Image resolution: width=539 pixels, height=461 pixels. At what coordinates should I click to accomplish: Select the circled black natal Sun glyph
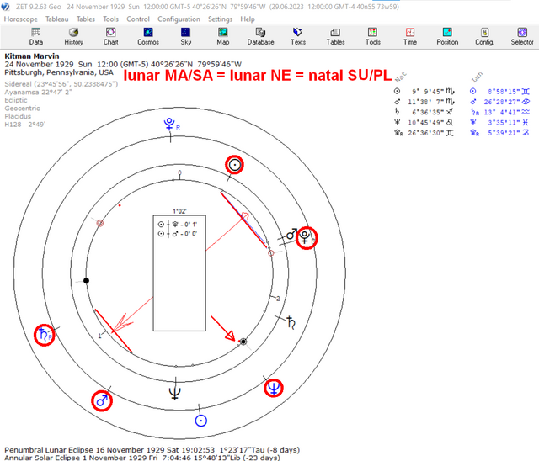click(234, 165)
